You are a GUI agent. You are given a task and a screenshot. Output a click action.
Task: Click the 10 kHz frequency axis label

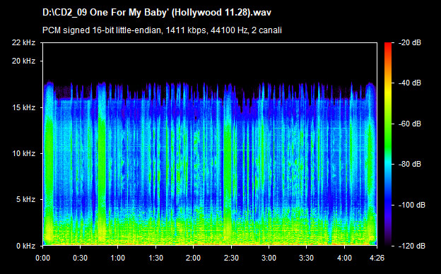(x=23, y=153)
